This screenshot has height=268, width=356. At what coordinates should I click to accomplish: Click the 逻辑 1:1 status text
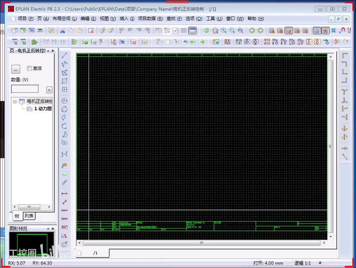302,263
